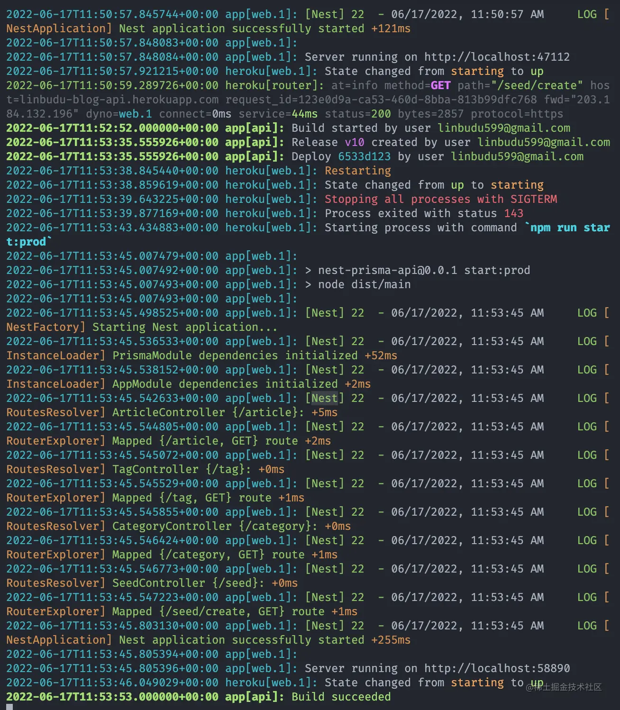Click 'Mapped {/seed/create, GET} route +1ms'
This screenshot has width=620, height=710.
[235, 611]
